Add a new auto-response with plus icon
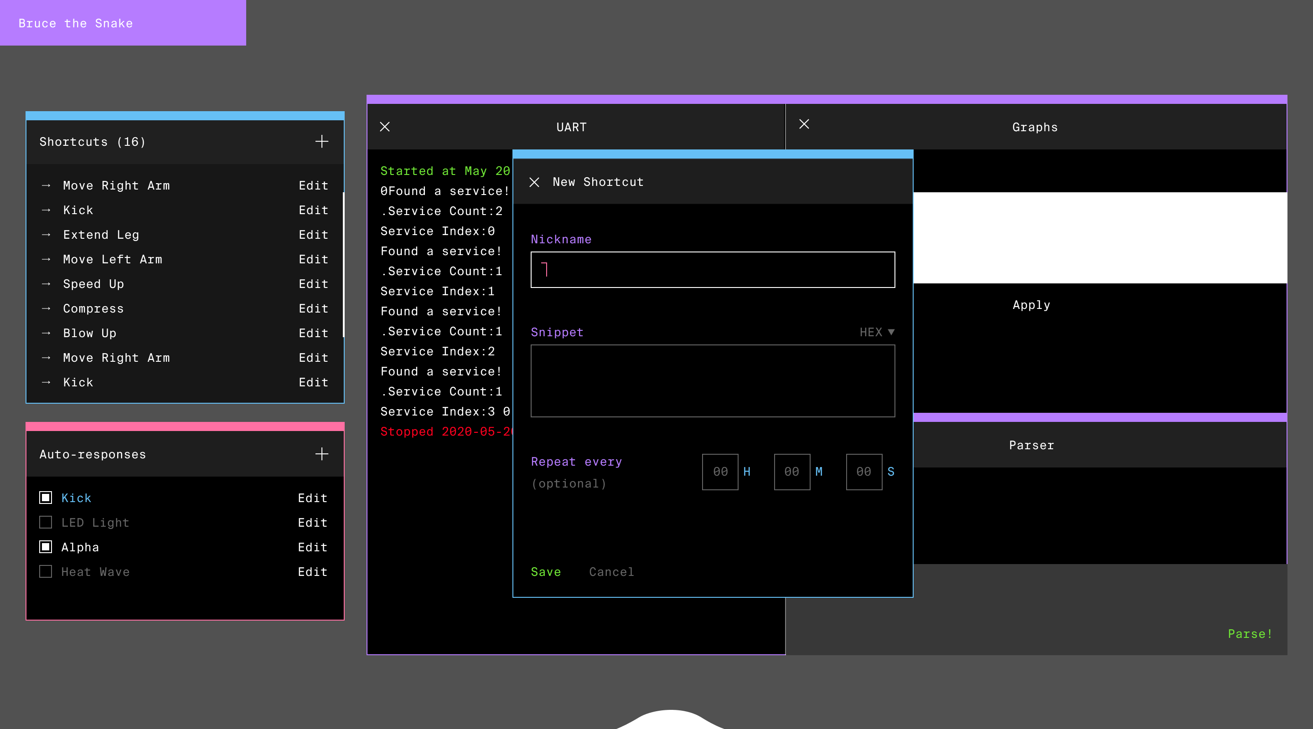1313x729 pixels. [x=321, y=454]
